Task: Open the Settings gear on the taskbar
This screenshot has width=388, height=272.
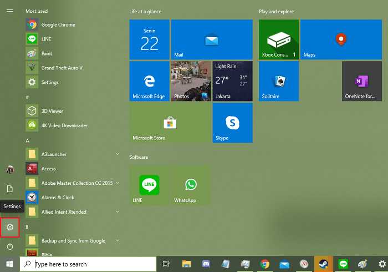Action: 382,264
